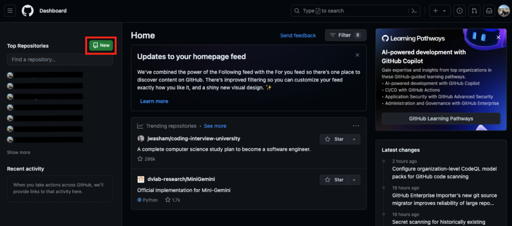Open the command palette icon
Viewport: 512px width, 226px height.
(414, 11)
